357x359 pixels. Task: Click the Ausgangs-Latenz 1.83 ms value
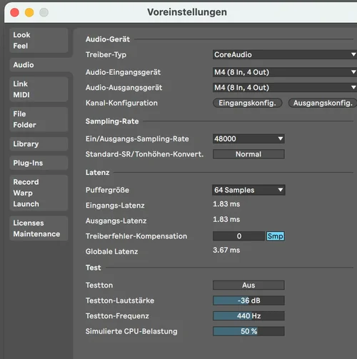(x=226, y=219)
